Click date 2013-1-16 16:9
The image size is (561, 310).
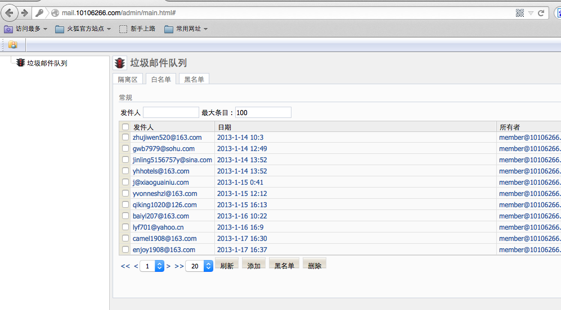(240, 227)
